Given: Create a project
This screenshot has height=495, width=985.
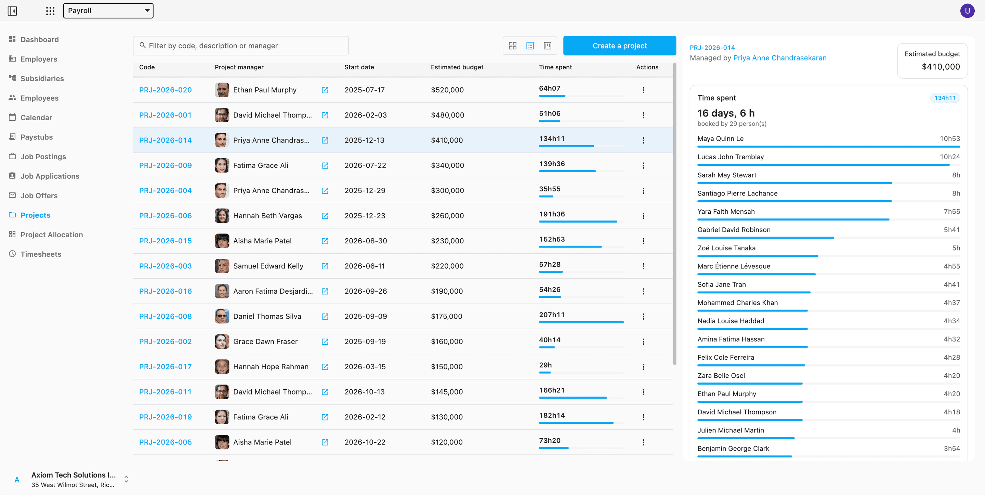Looking at the screenshot, I should coord(619,46).
